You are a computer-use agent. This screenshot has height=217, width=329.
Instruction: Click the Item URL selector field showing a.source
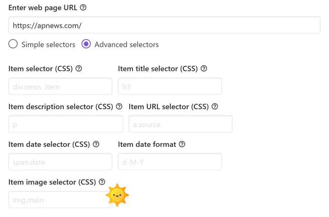tap(180, 124)
